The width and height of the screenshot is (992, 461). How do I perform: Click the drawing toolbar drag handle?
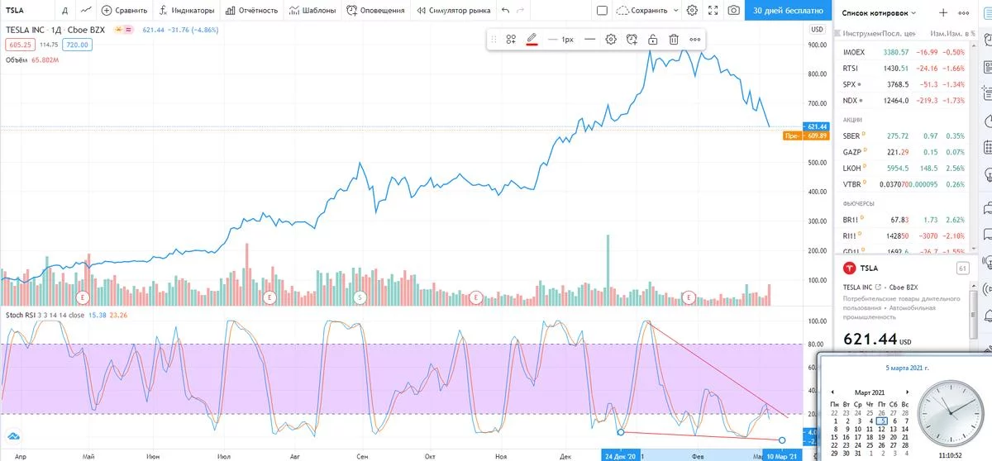[494, 39]
